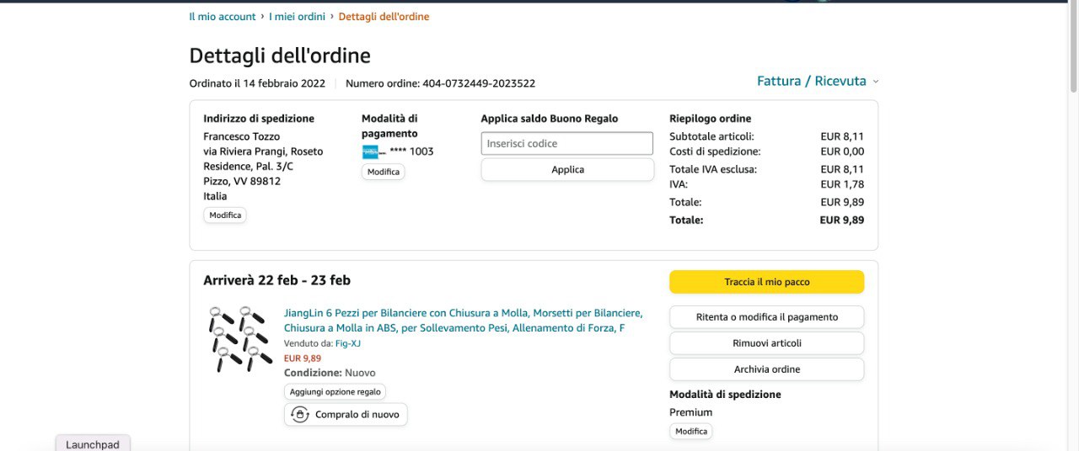Screen dimensions: 1079x451
Task: Modify the payment method
Action: [x=383, y=172]
